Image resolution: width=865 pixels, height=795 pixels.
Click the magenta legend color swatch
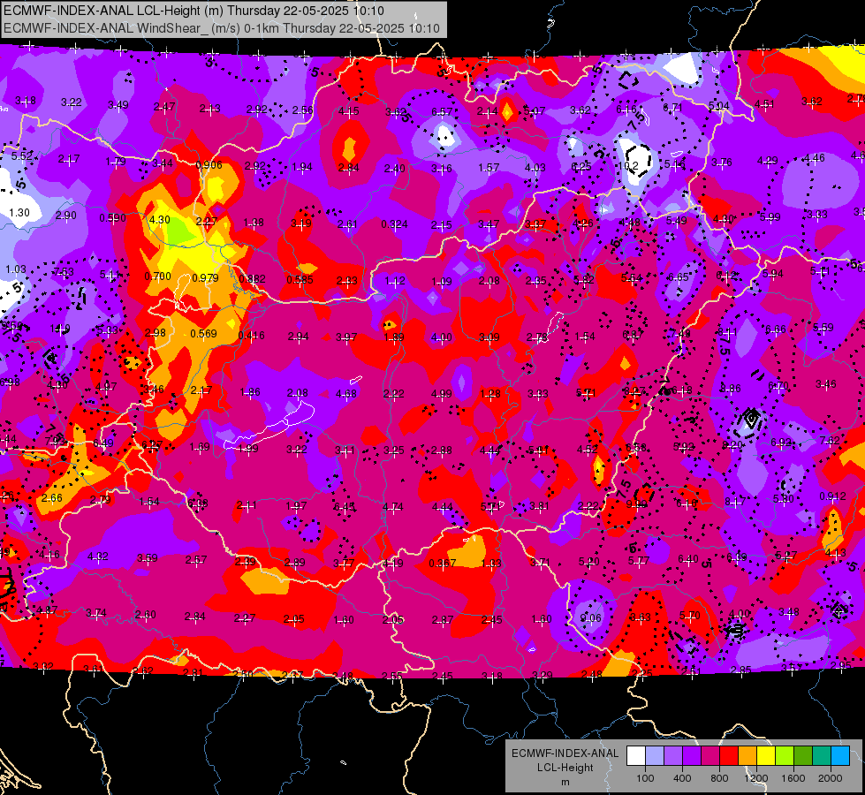pyautogui.click(x=710, y=756)
